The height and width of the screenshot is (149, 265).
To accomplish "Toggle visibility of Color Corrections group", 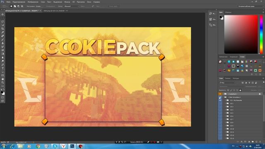I will pos(220,97).
